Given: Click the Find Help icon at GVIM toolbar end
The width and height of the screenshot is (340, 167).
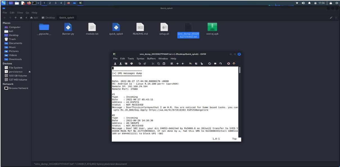Looking at the screenshot, I should point(234,64).
